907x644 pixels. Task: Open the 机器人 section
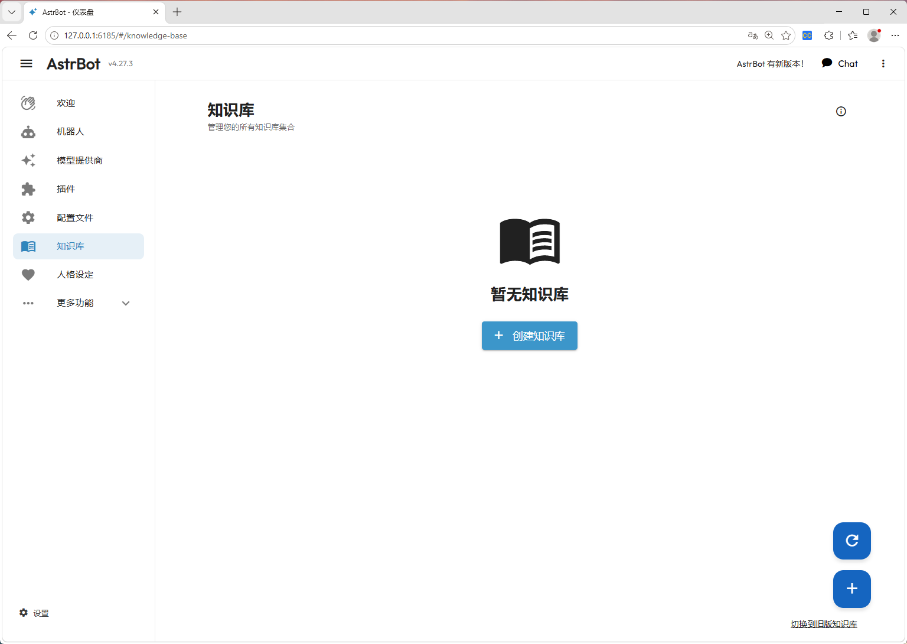click(x=79, y=132)
